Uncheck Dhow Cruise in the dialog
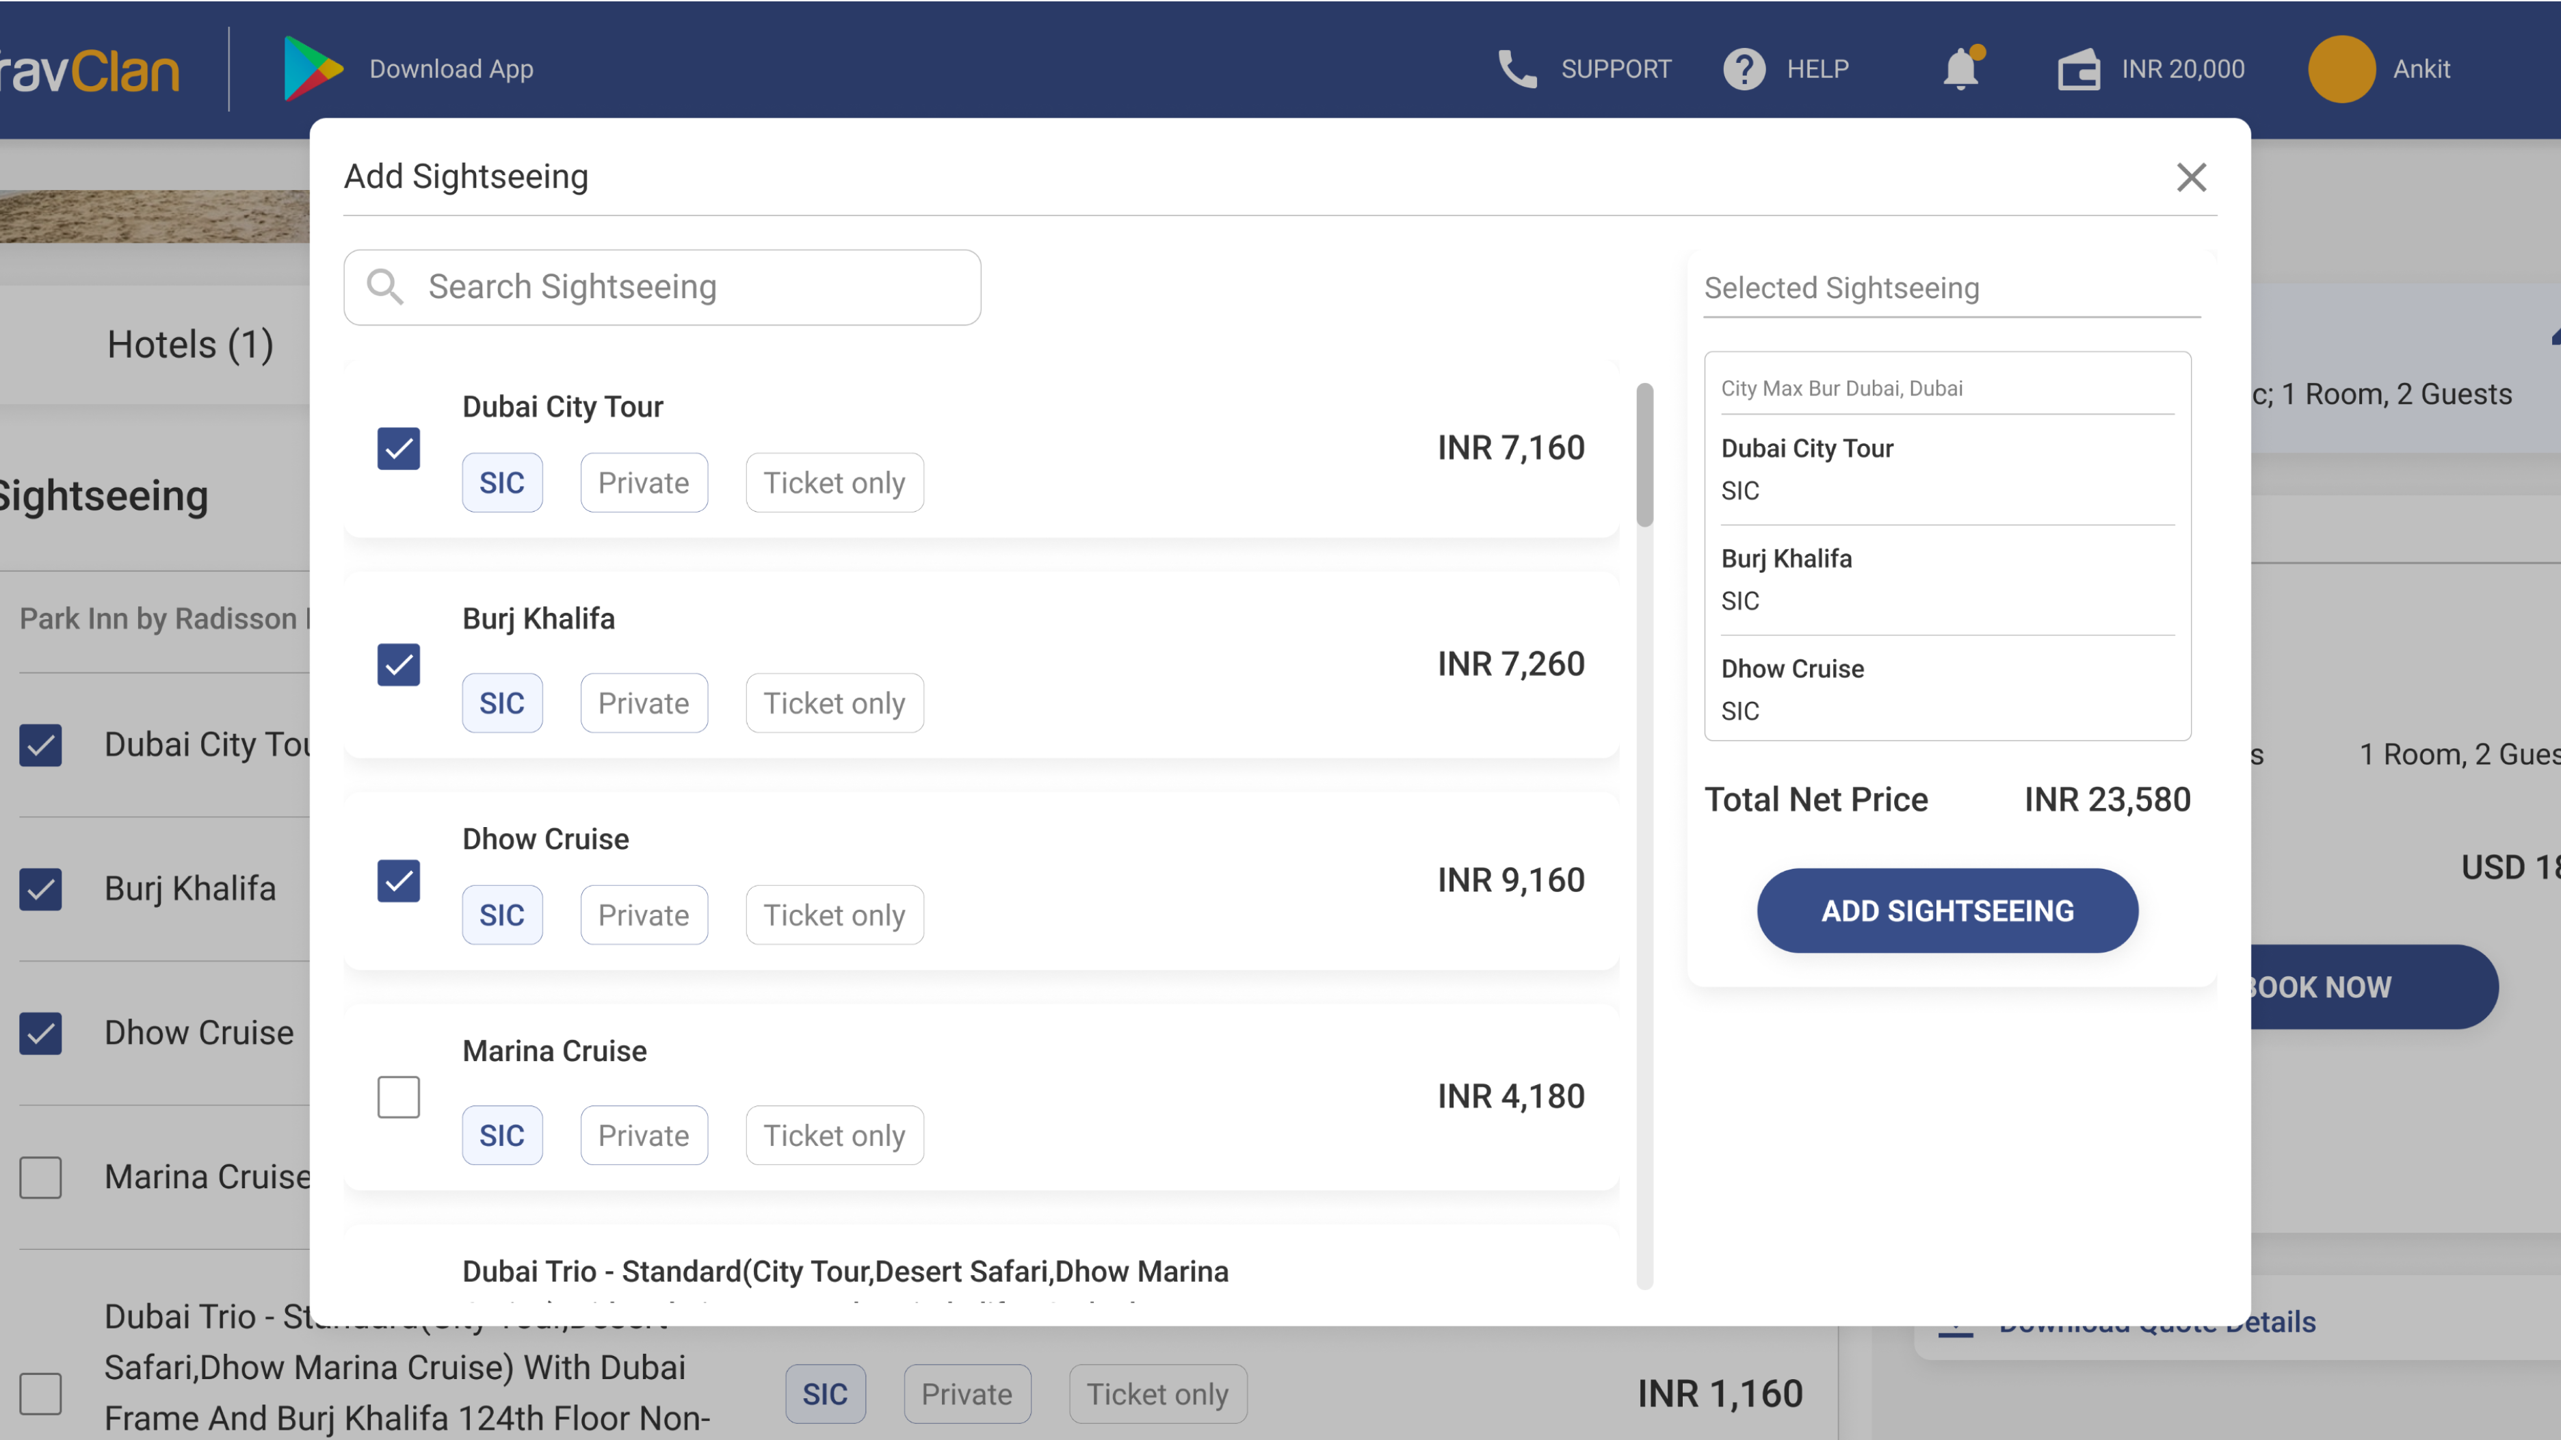2561x1440 pixels. point(399,880)
